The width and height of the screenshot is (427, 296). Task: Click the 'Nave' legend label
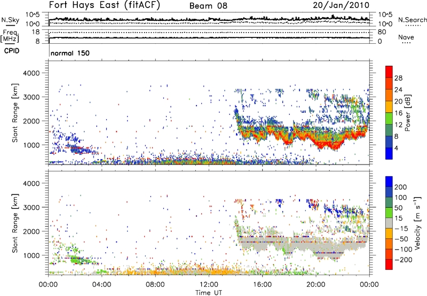[406, 37]
